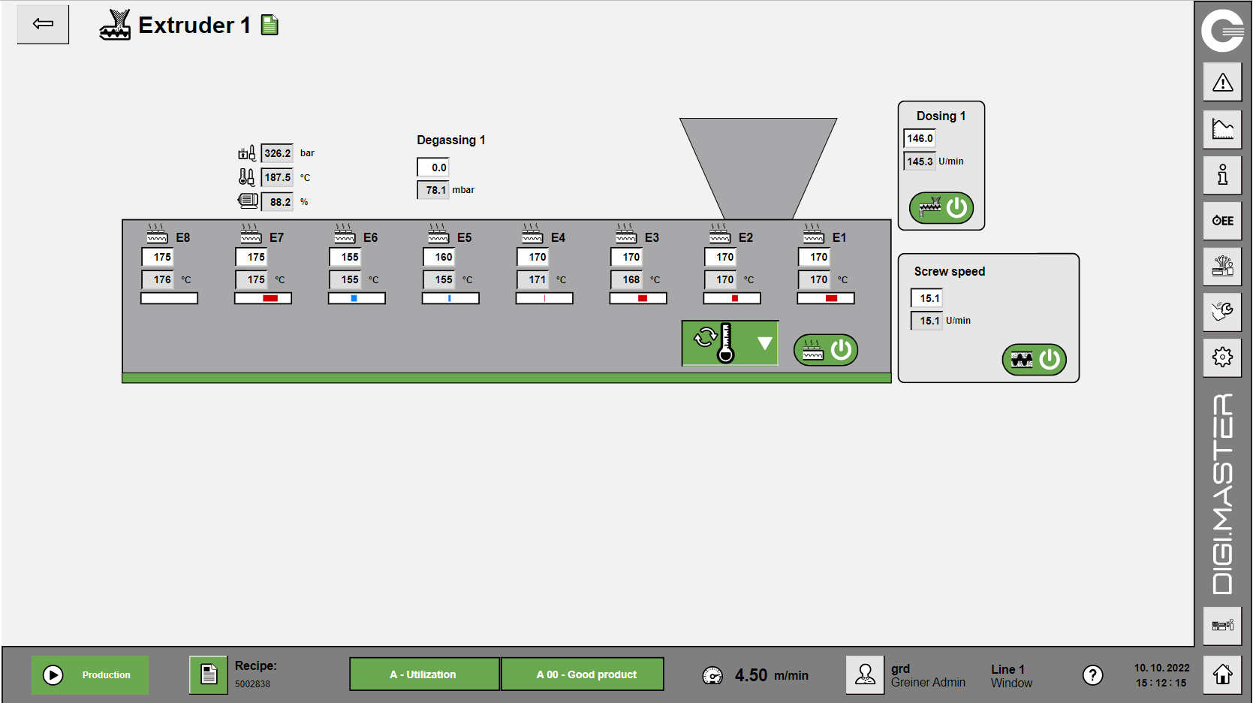The height and width of the screenshot is (703, 1253).
Task: Edit the E5 setpoint field showing 160
Action: 439,257
